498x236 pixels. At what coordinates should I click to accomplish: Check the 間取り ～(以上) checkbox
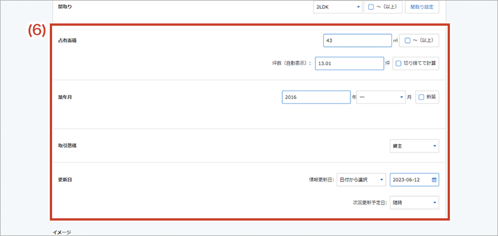tap(371, 7)
